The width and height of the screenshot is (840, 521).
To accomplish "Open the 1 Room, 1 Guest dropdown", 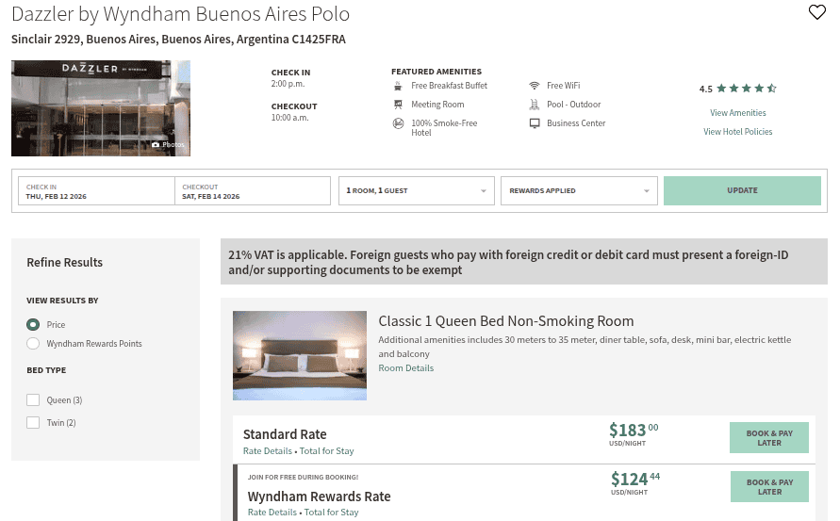I will (417, 190).
